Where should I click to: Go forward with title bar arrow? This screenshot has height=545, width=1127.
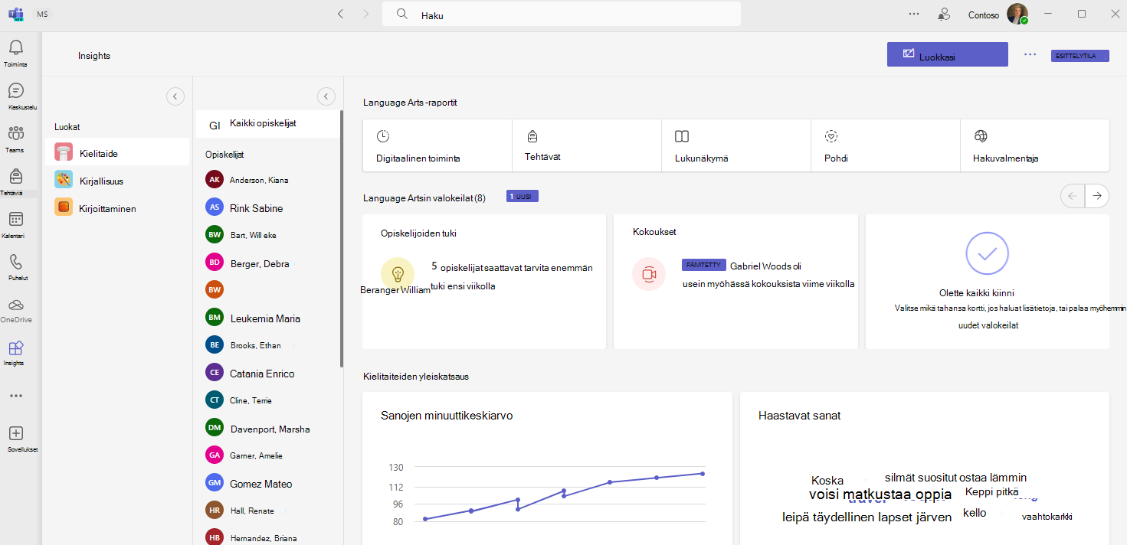(365, 14)
